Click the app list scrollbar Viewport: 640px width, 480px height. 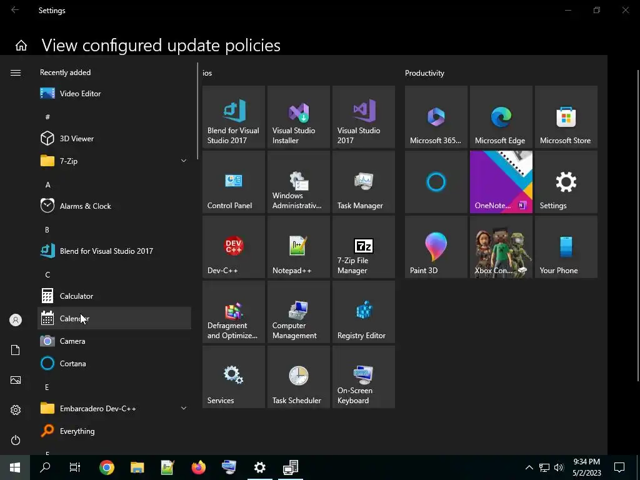(x=197, y=111)
